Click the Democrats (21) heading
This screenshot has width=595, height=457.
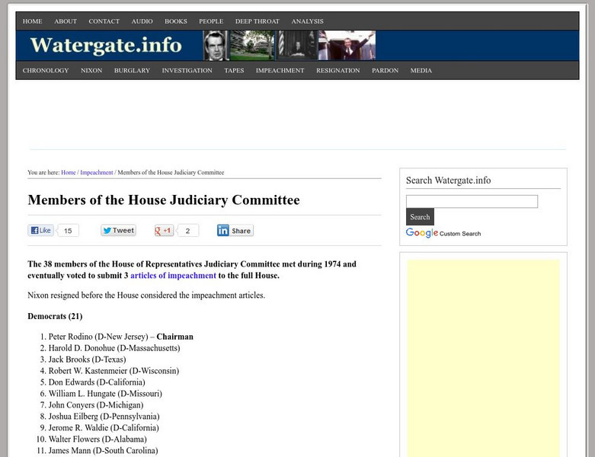point(55,316)
